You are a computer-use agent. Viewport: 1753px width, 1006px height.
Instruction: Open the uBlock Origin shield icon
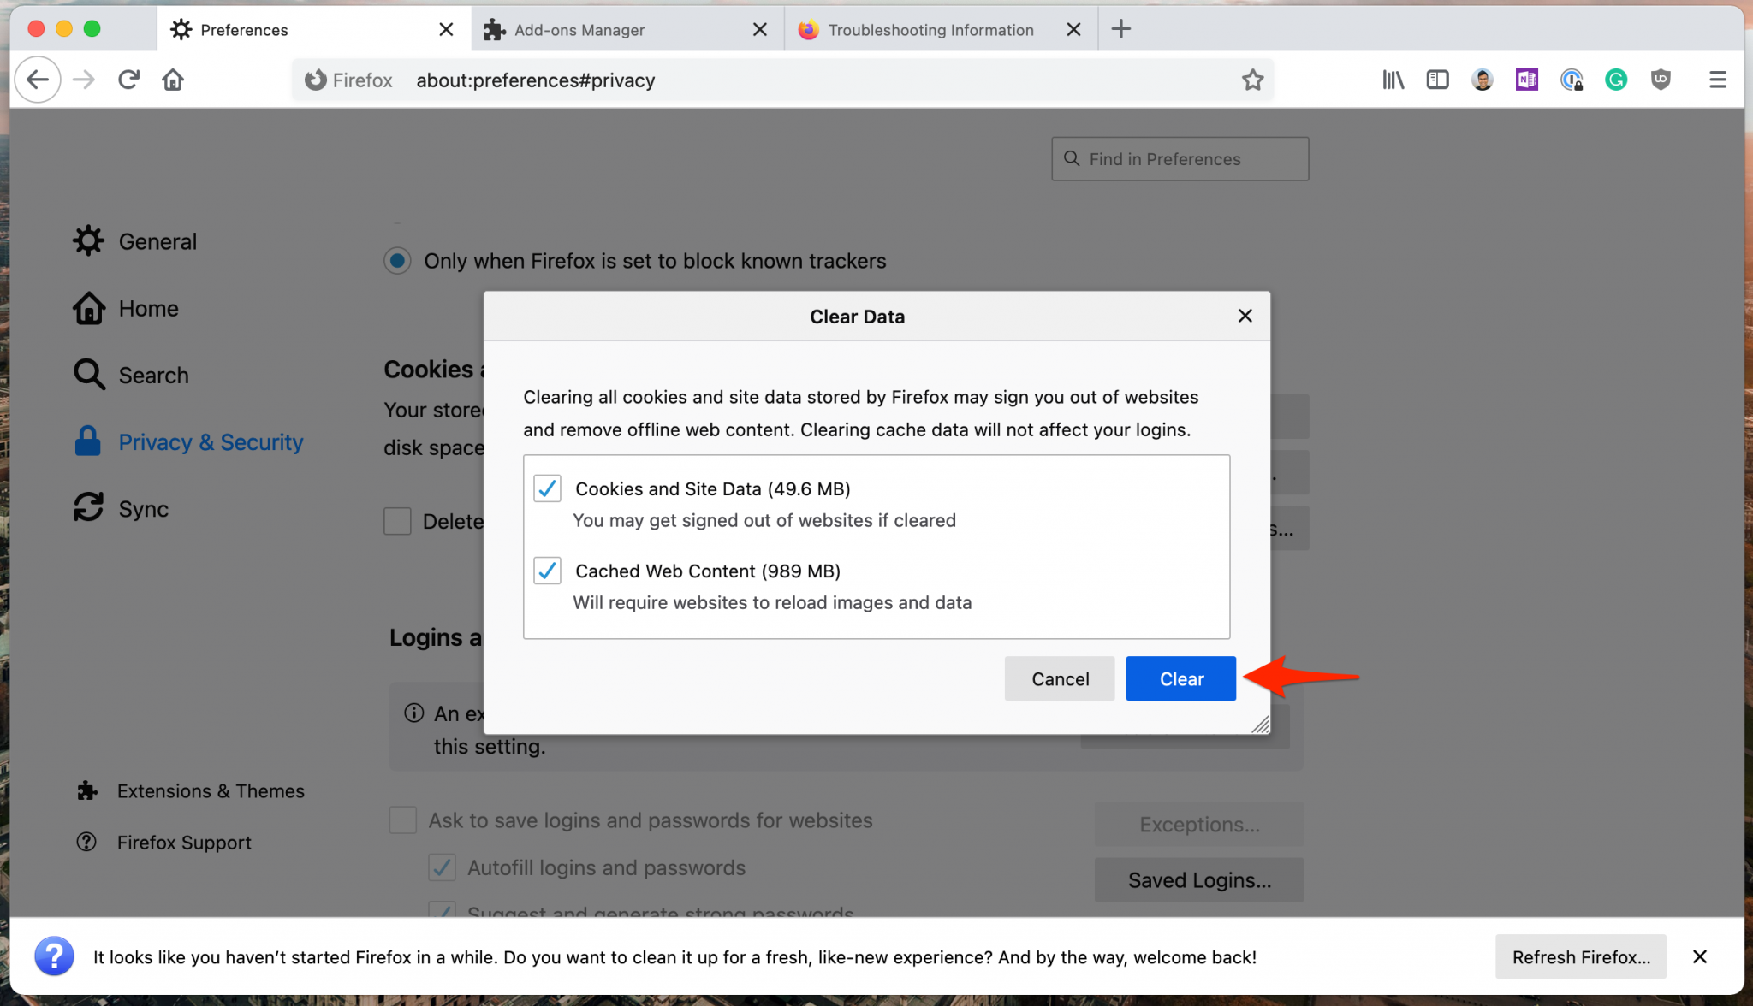(x=1661, y=80)
